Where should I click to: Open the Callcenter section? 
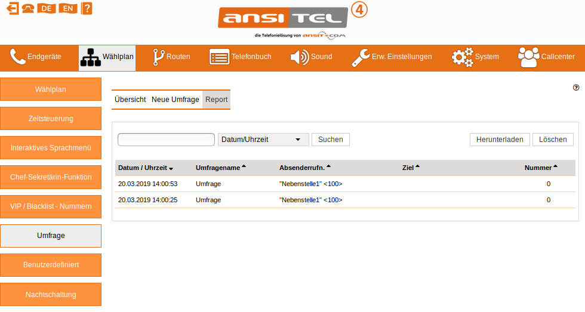(547, 57)
